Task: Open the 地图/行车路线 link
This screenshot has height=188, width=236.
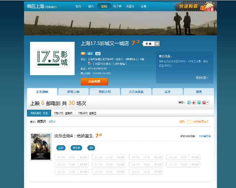Action: [103, 64]
